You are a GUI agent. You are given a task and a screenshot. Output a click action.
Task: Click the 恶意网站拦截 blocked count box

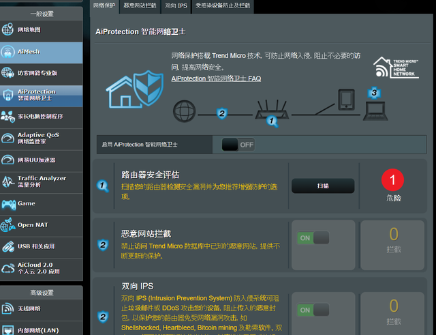(392, 245)
